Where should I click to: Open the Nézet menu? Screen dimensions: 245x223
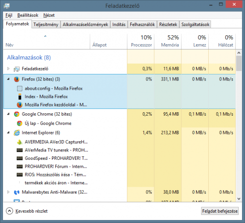49,15
